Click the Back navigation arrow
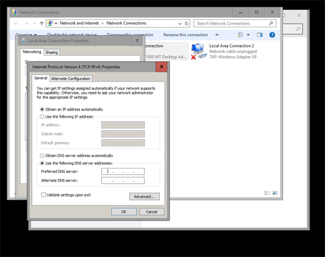 [x=16, y=23]
